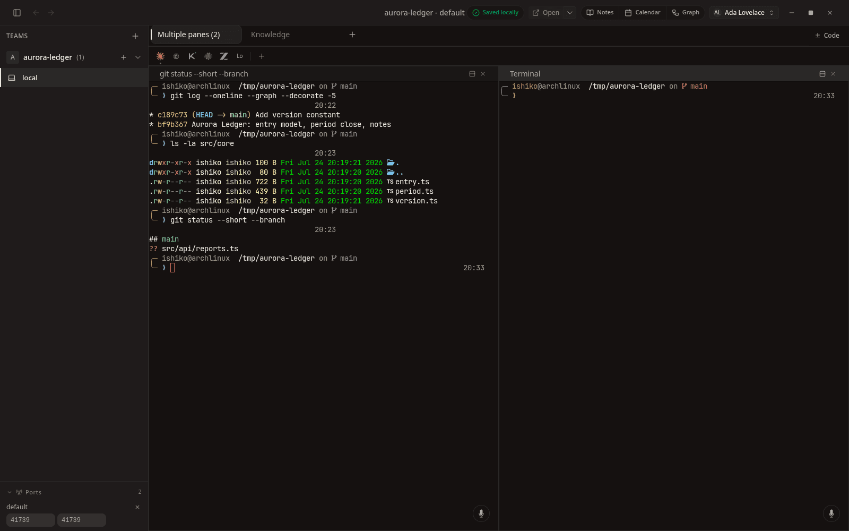Click the second 41739 port field
This screenshot has height=531, width=849.
pyautogui.click(x=82, y=520)
